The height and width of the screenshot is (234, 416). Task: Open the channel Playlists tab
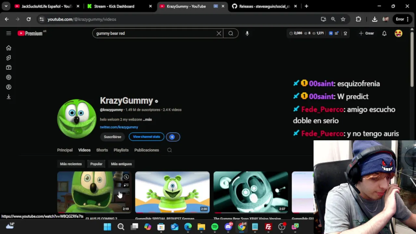(x=121, y=150)
